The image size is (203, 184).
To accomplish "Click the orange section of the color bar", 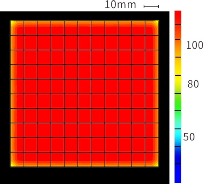I will [178, 48].
